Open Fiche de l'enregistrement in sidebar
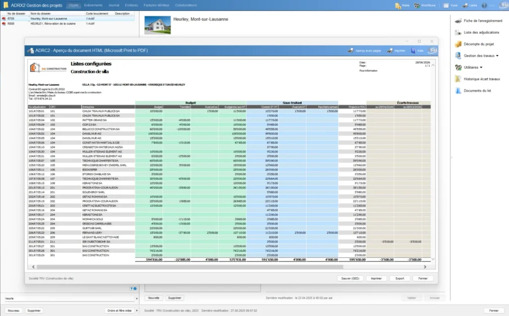Image resolution: width=509 pixels, height=316 pixels. [479, 21]
